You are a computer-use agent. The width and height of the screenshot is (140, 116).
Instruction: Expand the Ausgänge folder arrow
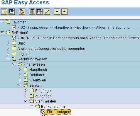(26, 96)
